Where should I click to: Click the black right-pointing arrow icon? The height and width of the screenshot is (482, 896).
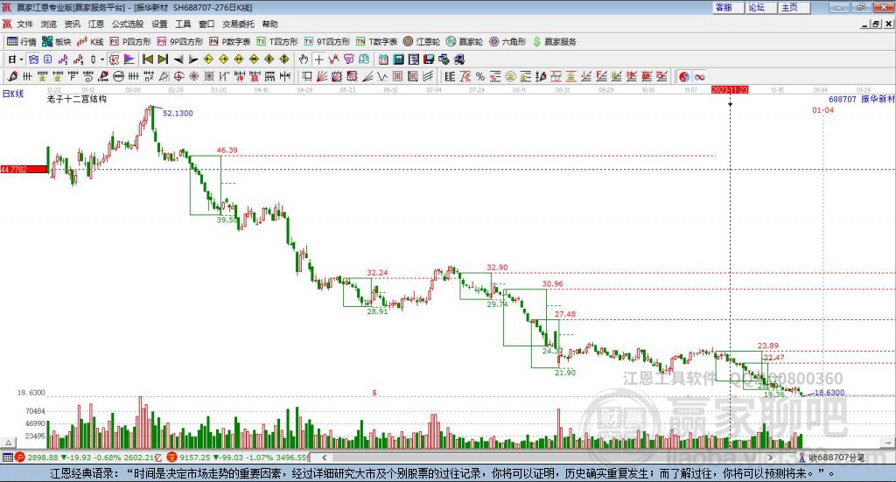[x=193, y=59]
